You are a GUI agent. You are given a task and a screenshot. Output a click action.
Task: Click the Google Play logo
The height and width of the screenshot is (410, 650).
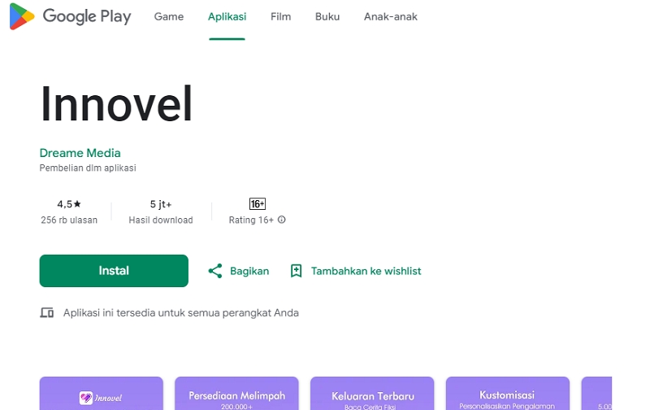[70, 16]
